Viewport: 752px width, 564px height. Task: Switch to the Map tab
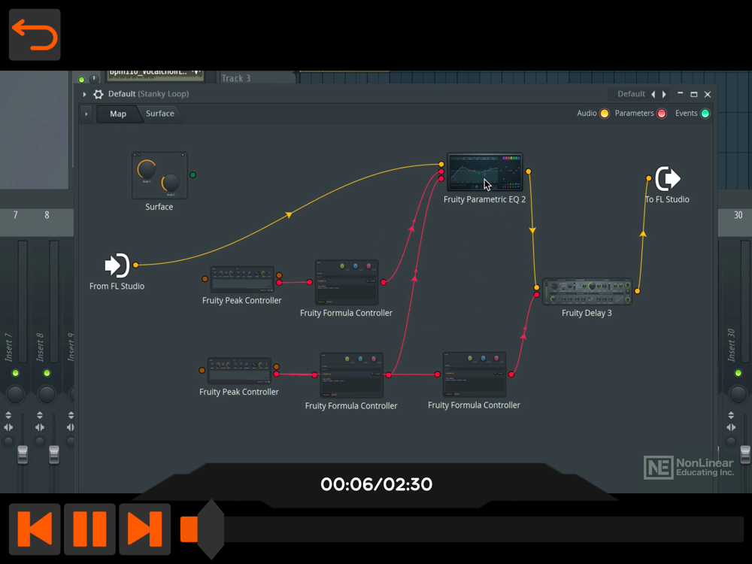pyautogui.click(x=118, y=114)
